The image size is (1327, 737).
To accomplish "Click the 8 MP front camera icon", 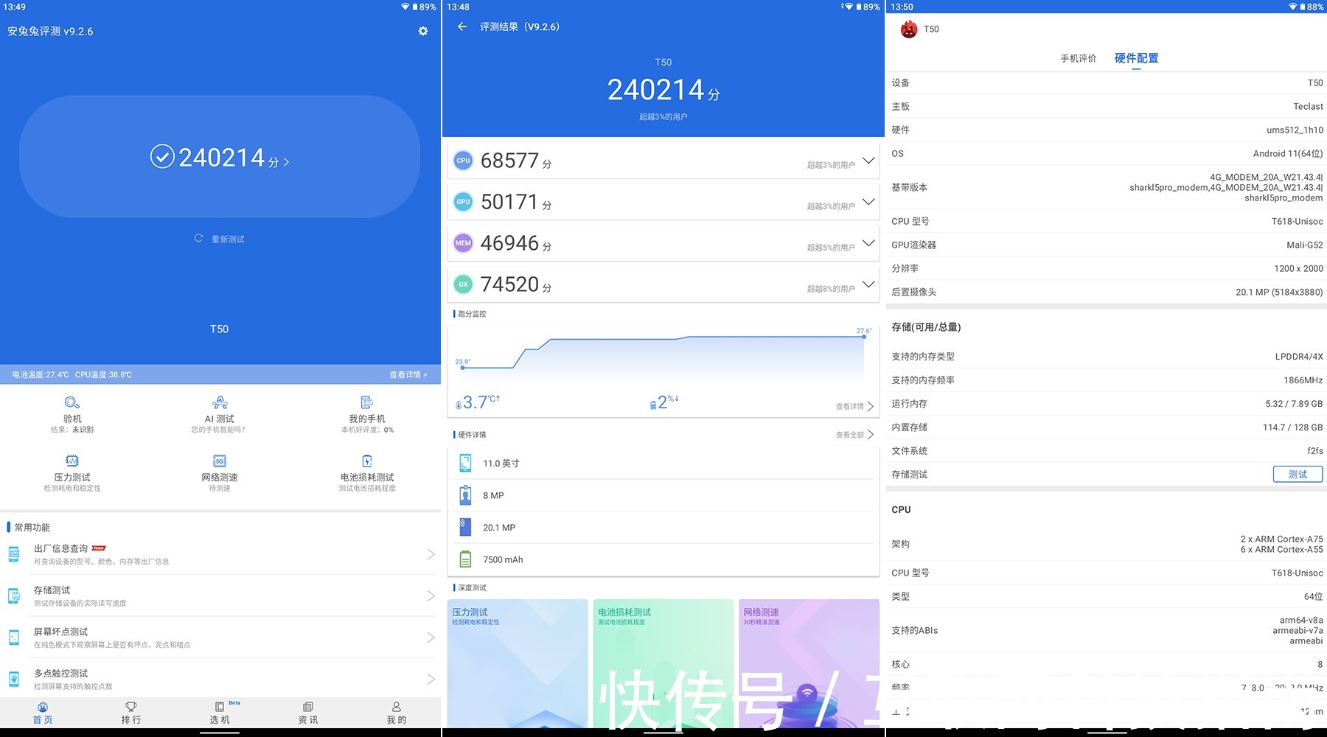I will 465,495.
